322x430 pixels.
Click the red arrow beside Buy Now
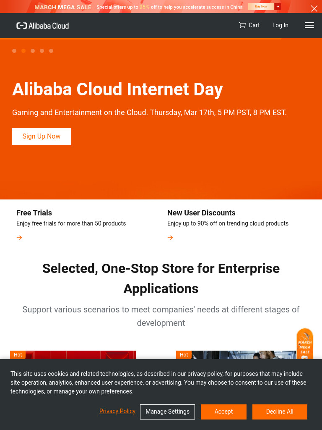coord(278,7)
